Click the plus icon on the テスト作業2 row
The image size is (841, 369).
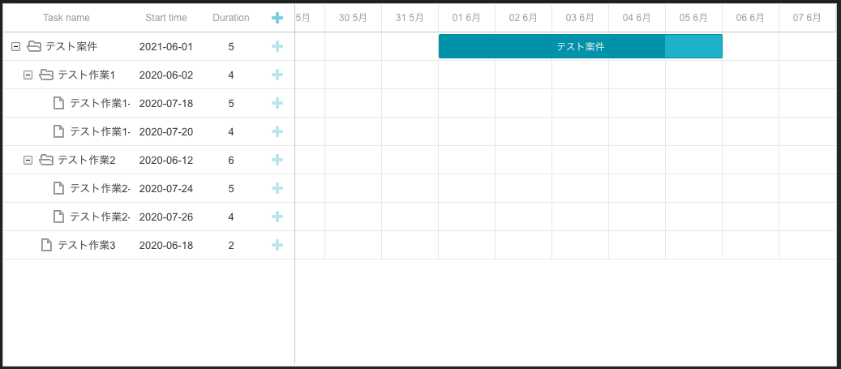(277, 161)
